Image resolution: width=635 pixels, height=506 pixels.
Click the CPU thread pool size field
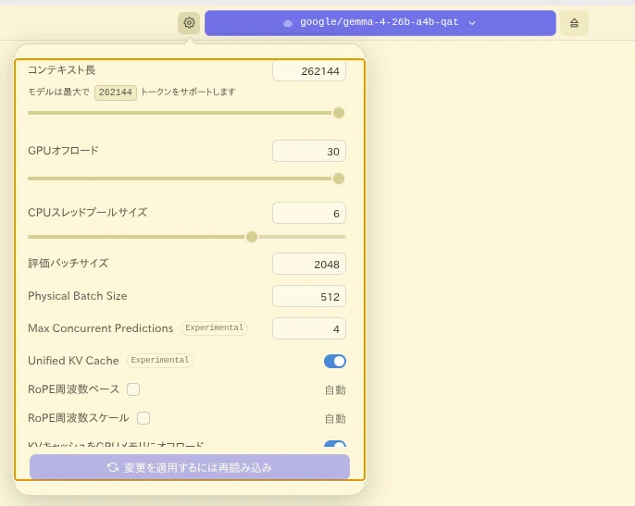coord(309,213)
